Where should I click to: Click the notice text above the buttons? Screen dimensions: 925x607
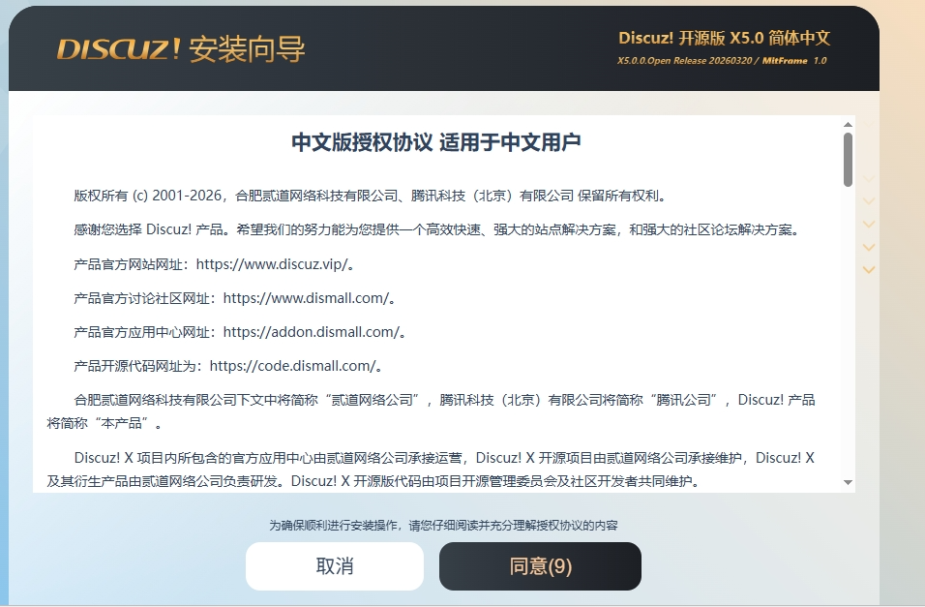coord(443,525)
